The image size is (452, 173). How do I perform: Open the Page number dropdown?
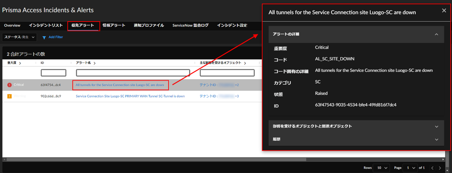pos(411,168)
